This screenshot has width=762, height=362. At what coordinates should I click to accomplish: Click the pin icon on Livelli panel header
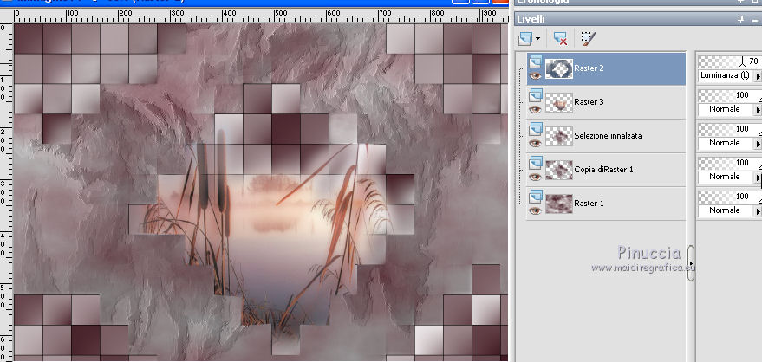pyautogui.click(x=740, y=19)
